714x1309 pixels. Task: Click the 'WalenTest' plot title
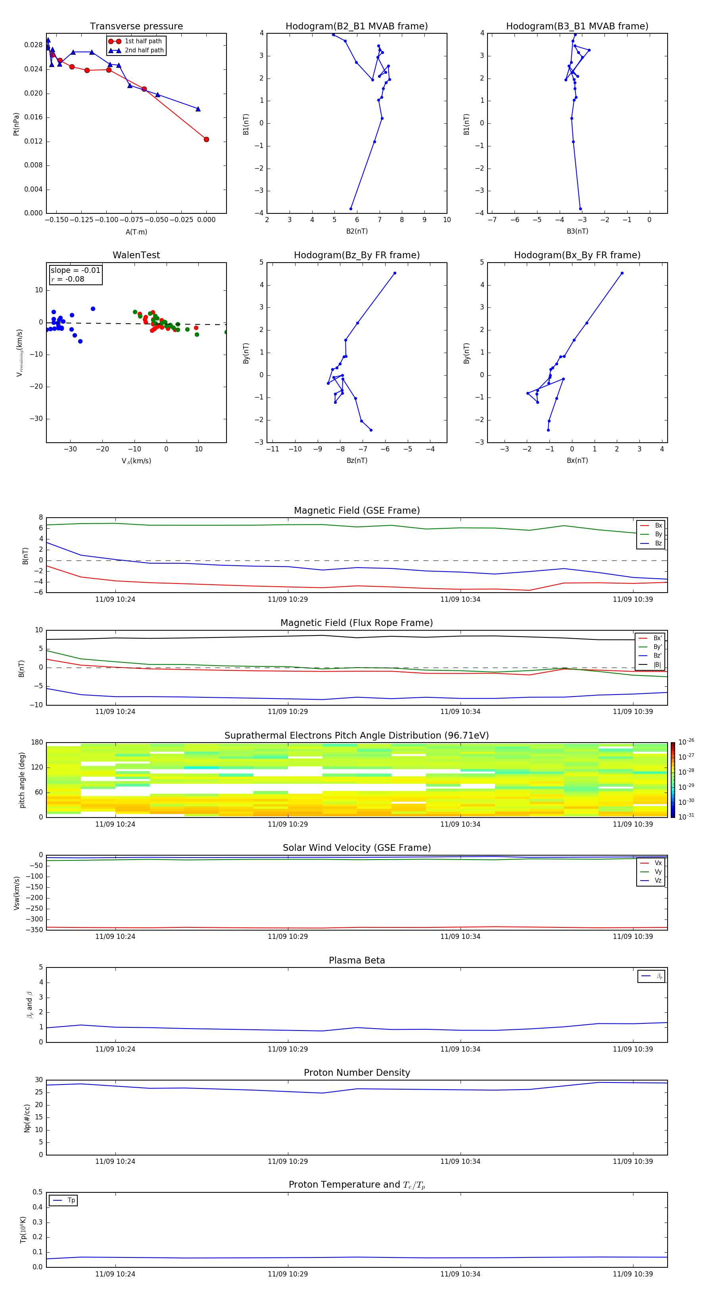click(x=136, y=255)
